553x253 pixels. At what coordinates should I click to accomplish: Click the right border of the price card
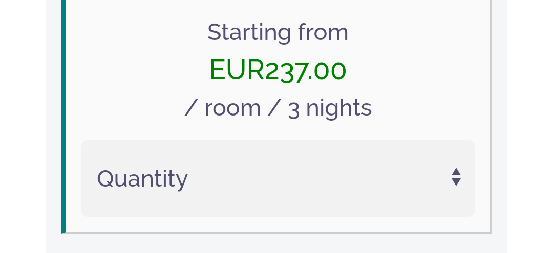pos(491,118)
